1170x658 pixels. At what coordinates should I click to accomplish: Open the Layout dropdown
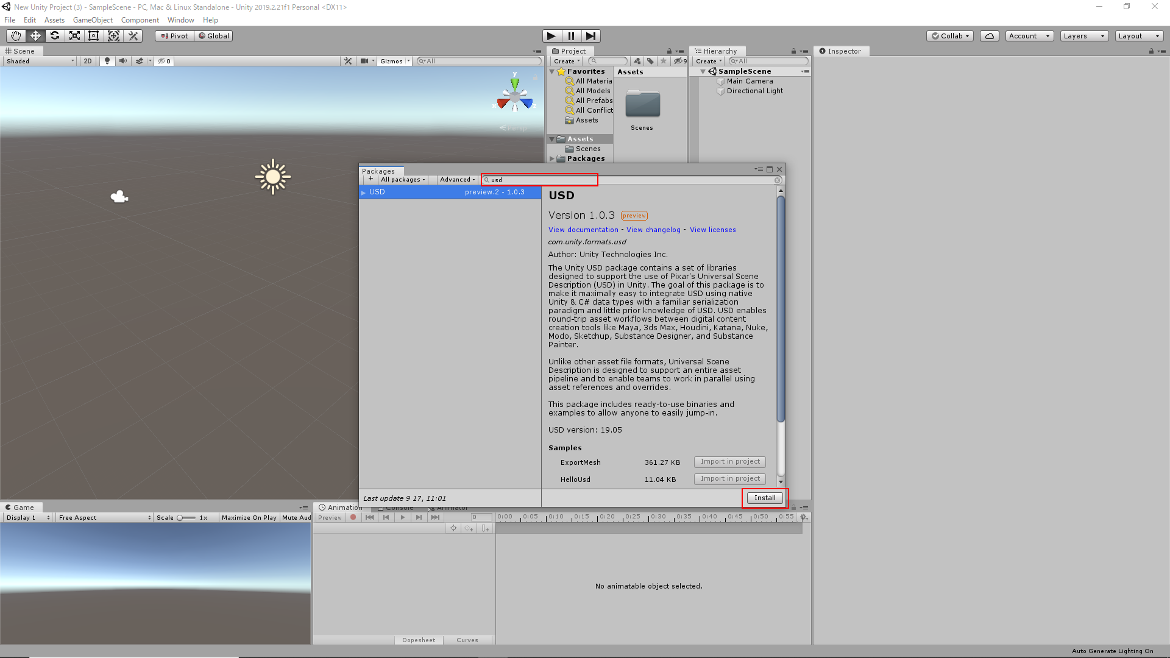point(1139,36)
